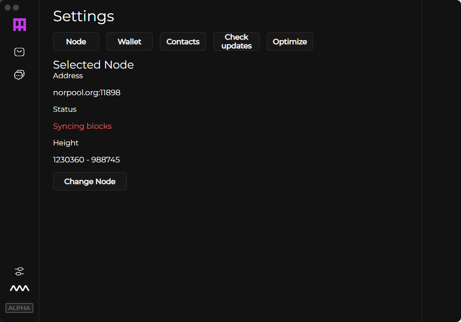Viewport: 461px width, 322px height.
Task: Click the ALPHA badge at sidebar bottom
Action: click(x=19, y=308)
